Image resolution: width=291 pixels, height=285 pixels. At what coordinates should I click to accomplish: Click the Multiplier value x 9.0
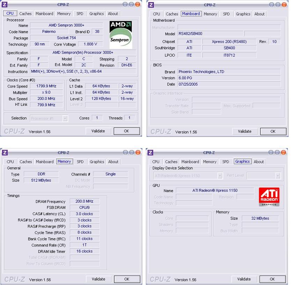pos(46,92)
